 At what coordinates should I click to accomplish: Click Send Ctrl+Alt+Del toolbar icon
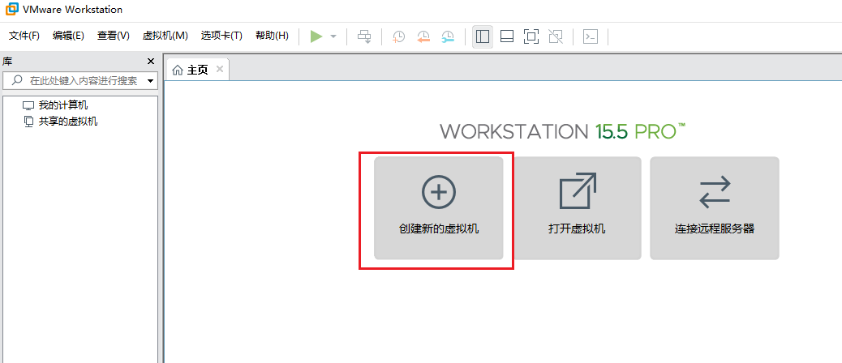click(x=364, y=36)
